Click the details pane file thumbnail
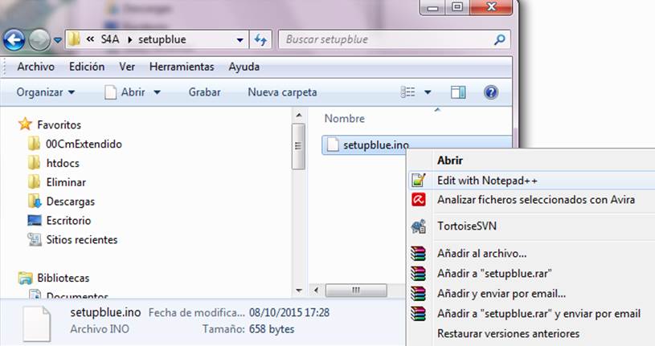The height and width of the screenshot is (346, 655). coord(37,324)
